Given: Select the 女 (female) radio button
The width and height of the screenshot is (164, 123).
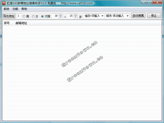Looking at the screenshot, I should pos(33,16).
